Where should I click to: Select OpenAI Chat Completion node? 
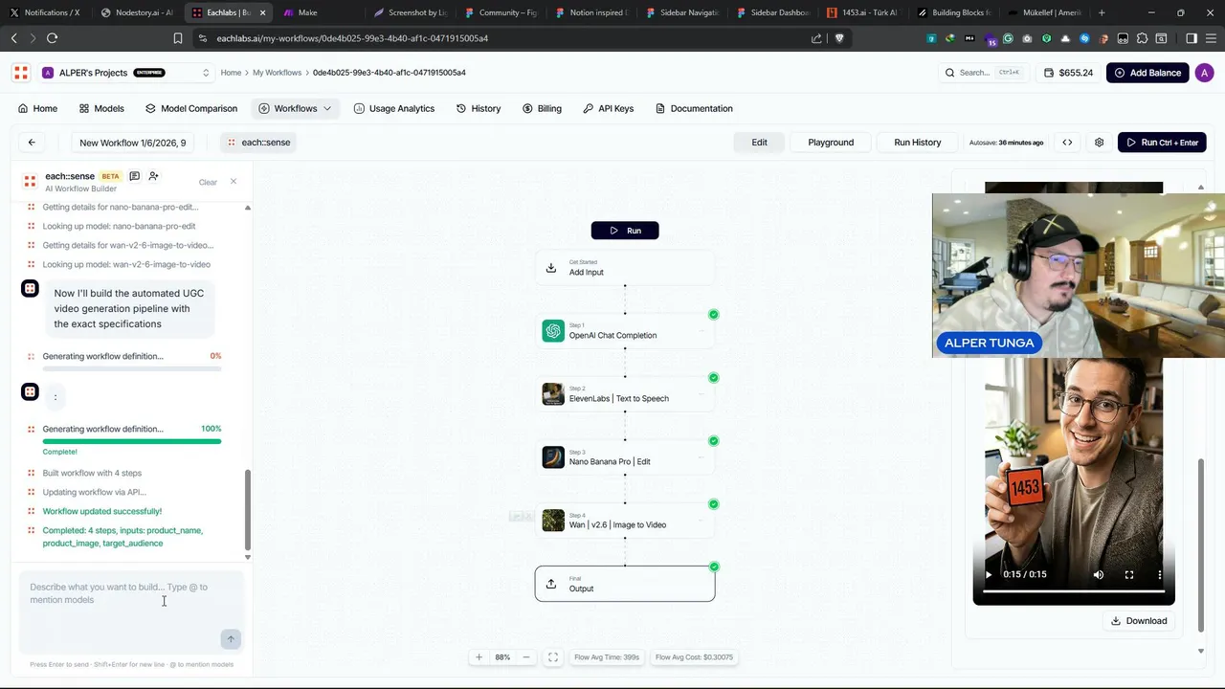point(625,331)
